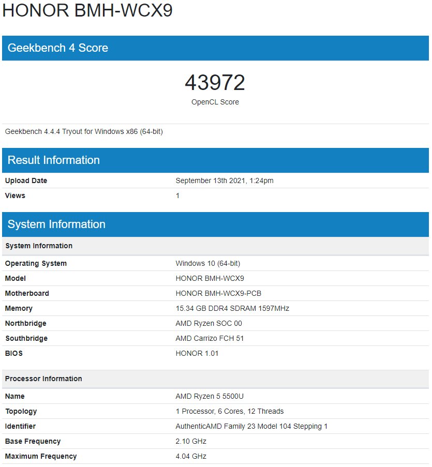The height and width of the screenshot is (467, 432).
Task: Click the Upload Date label
Action: pyautogui.click(x=26, y=180)
